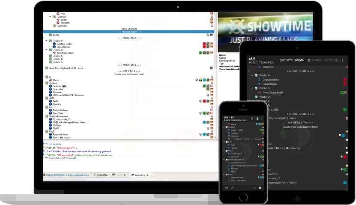Click shield badge on TMVG row
This screenshot has width=356, height=205.
coord(208,128)
